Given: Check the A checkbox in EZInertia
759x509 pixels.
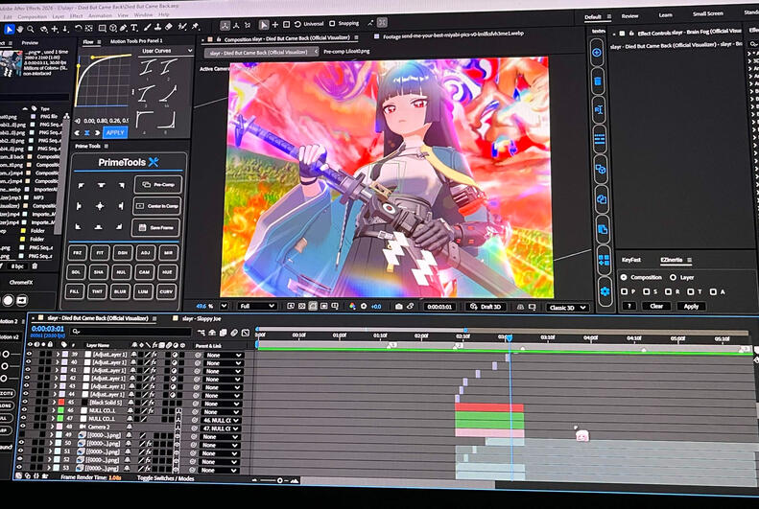Looking at the screenshot, I should (713, 291).
